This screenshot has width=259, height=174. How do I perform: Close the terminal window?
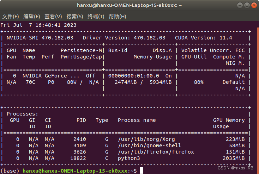254,5
